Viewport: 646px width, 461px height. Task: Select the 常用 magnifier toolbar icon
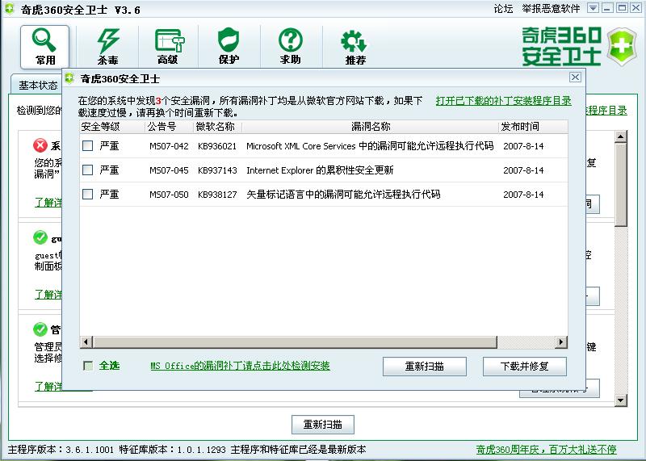[x=44, y=47]
